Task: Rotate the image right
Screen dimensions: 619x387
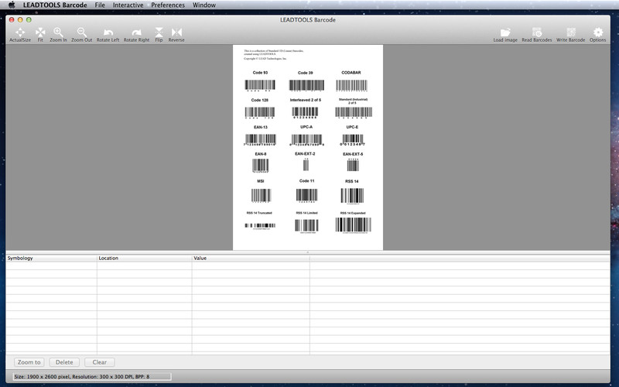Action: [137, 35]
